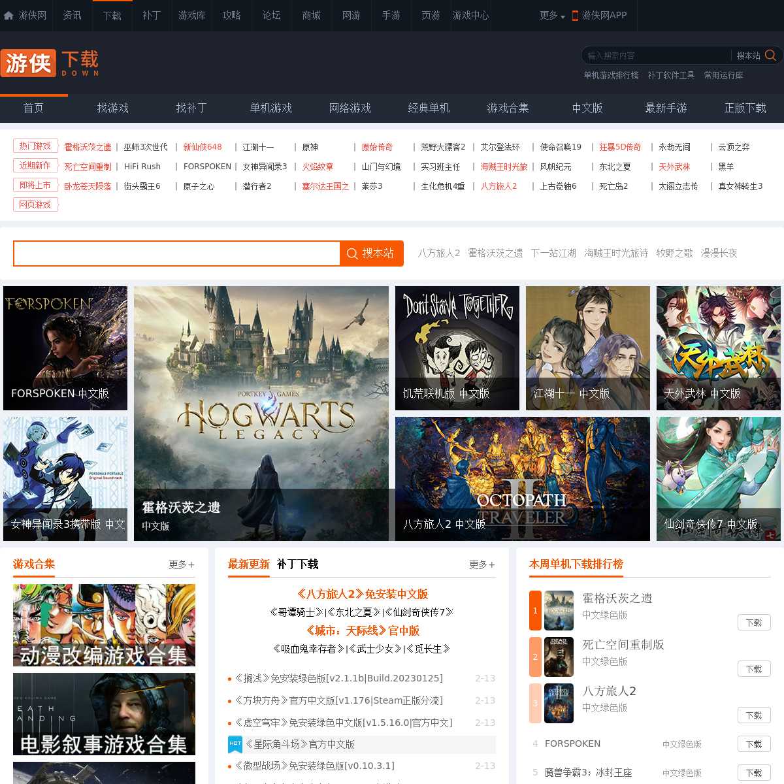
Task: Click the orange 搜本站 search button
Action: pyautogui.click(x=372, y=253)
